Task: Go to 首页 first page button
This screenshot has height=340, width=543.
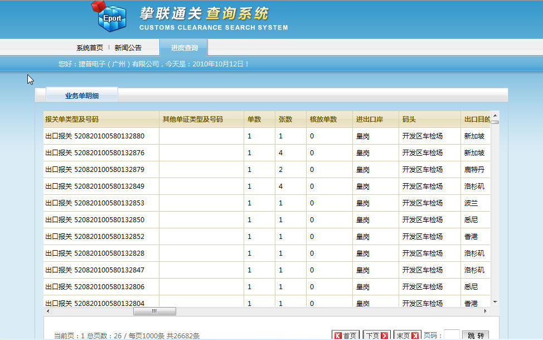Action: [345, 336]
